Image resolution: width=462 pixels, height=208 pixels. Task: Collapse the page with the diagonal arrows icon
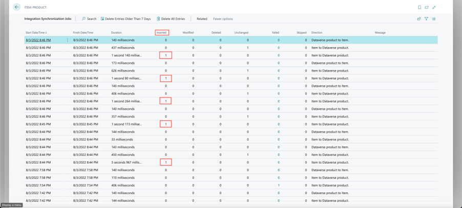434,7
